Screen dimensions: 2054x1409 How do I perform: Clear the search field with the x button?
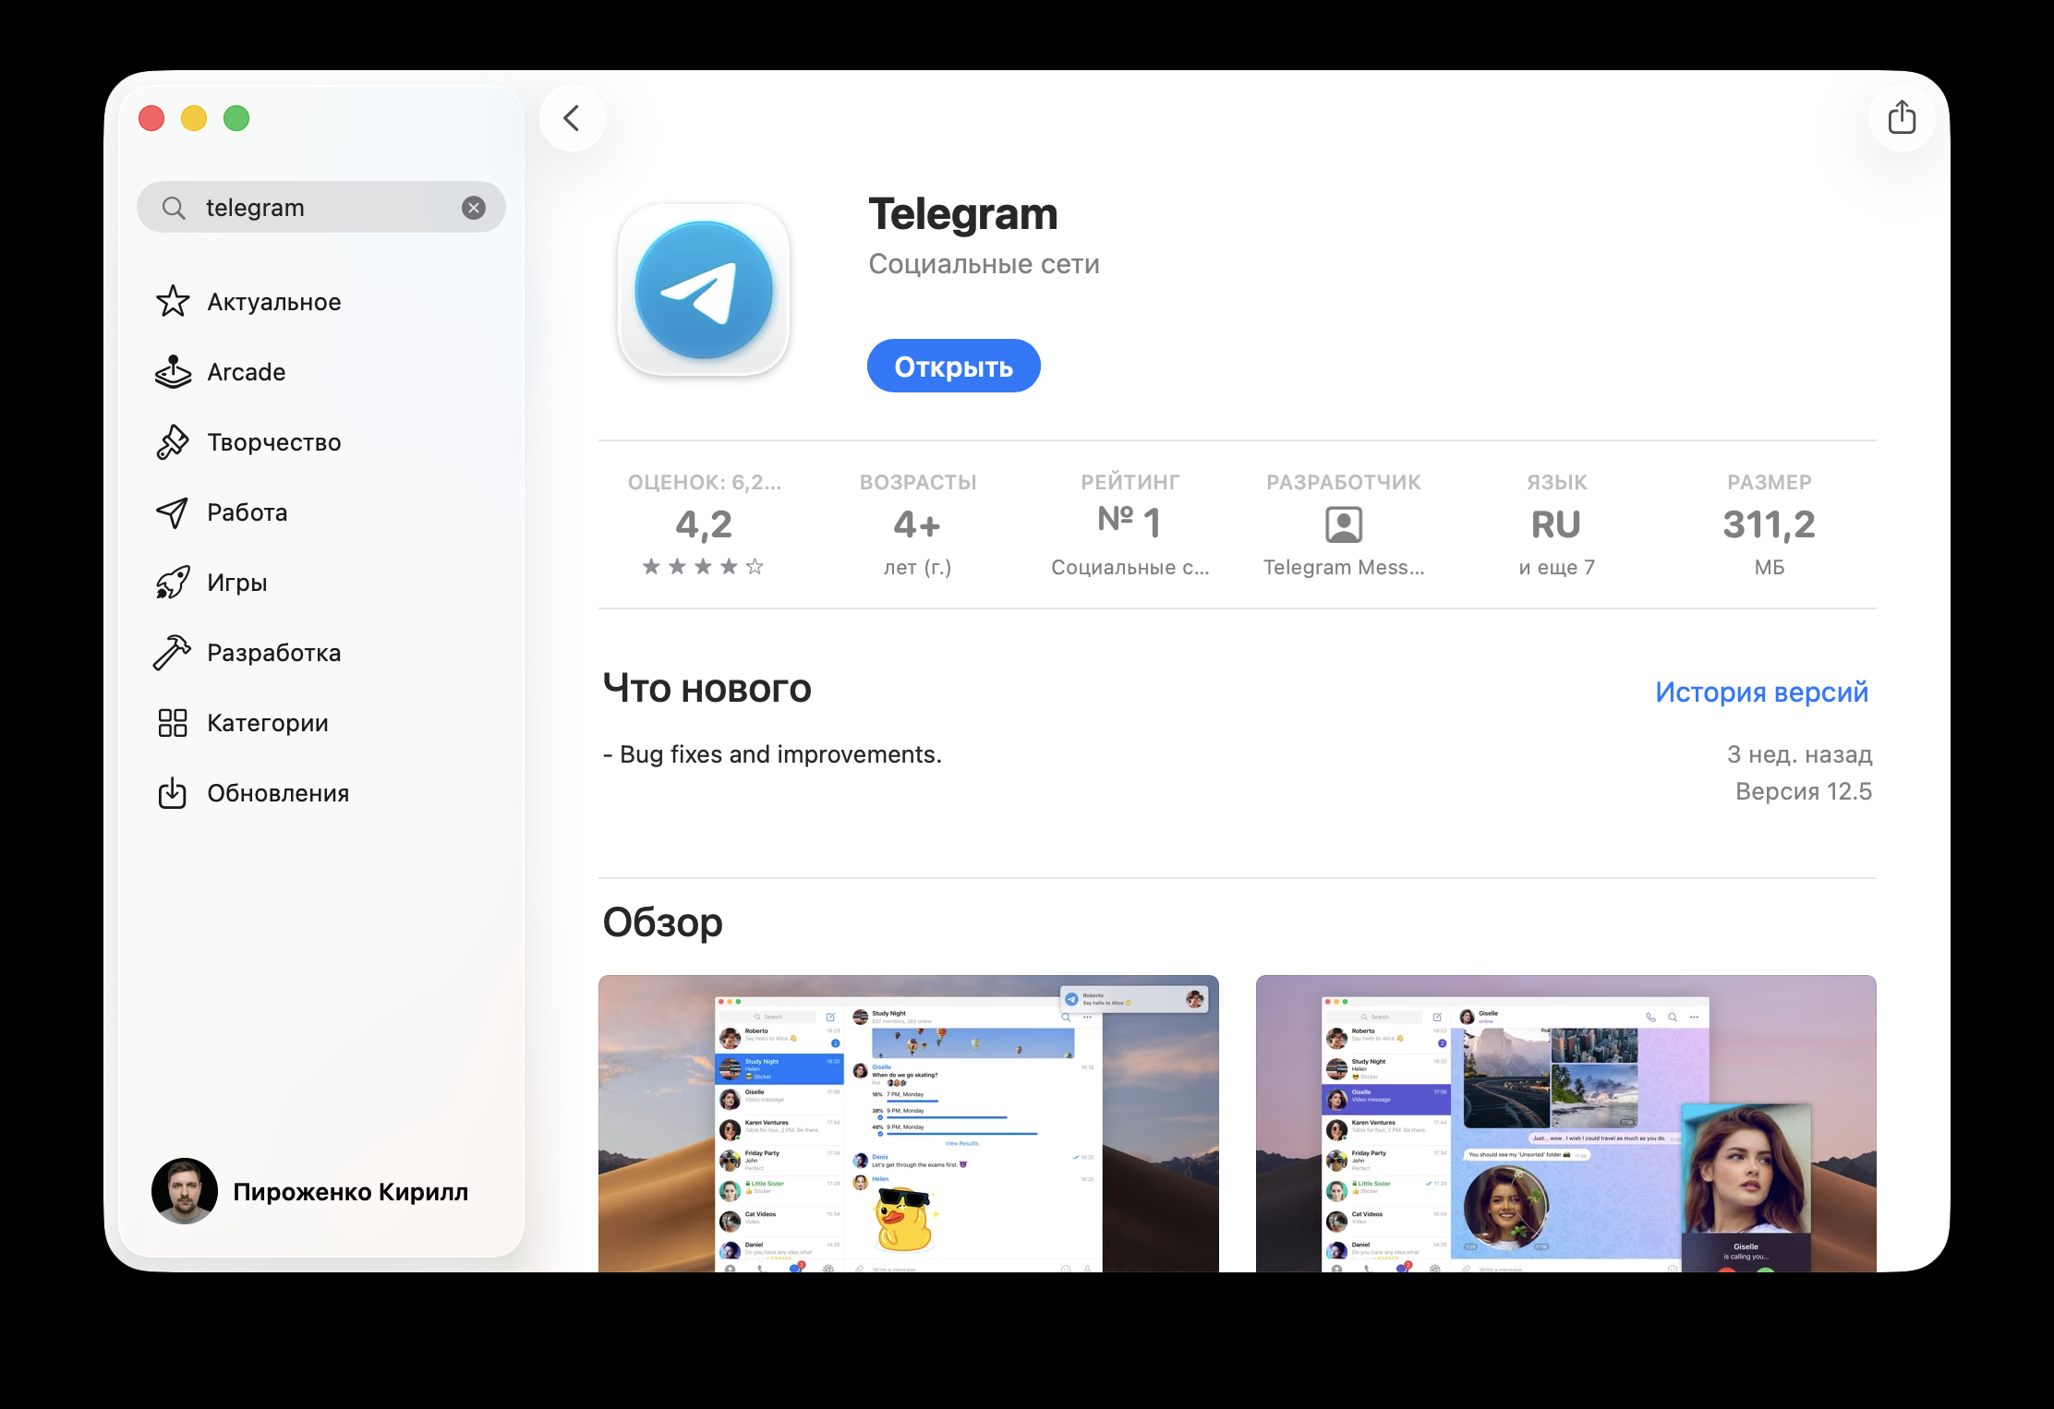click(474, 207)
